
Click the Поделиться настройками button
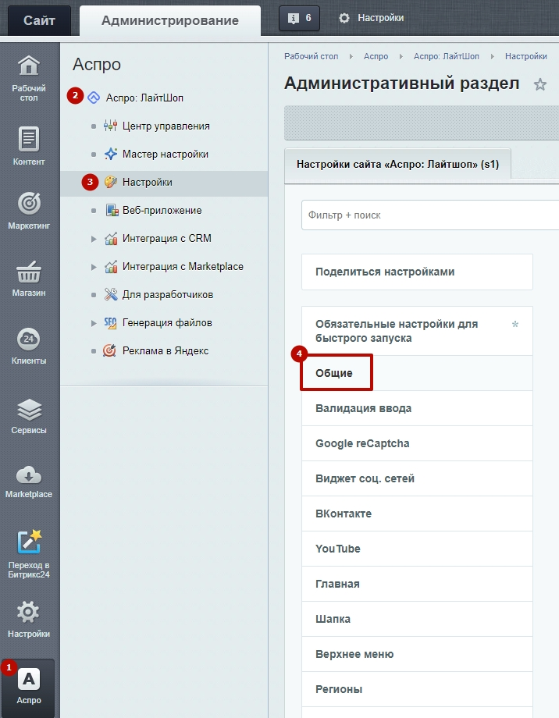pyautogui.click(x=417, y=272)
